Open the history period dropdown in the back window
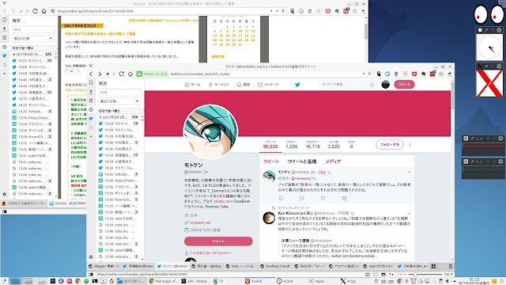The height and width of the screenshot is (285, 506). (33, 39)
